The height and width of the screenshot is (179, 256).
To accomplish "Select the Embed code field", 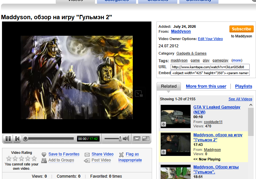I will pos(210,73).
